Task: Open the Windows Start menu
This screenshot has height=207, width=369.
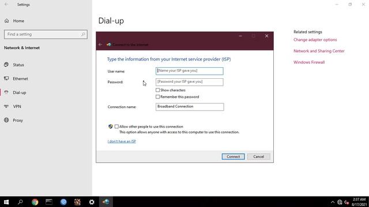Action: [6, 202]
